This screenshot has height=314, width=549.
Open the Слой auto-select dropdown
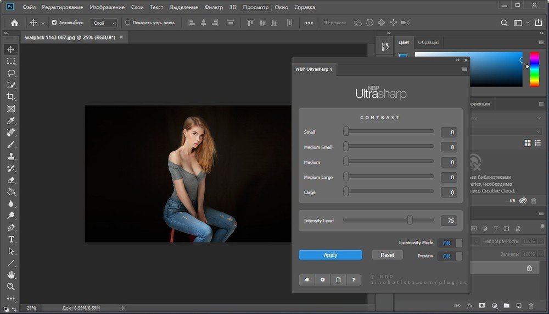[x=104, y=23]
